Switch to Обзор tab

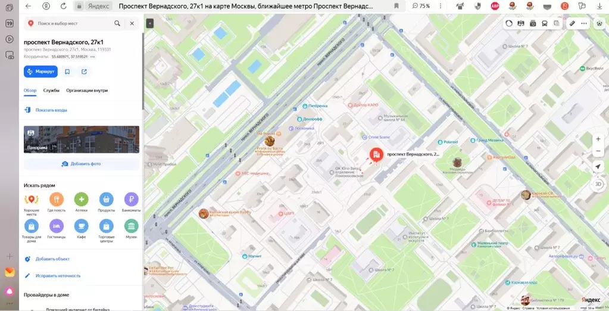pyautogui.click(x=30, y=90)
